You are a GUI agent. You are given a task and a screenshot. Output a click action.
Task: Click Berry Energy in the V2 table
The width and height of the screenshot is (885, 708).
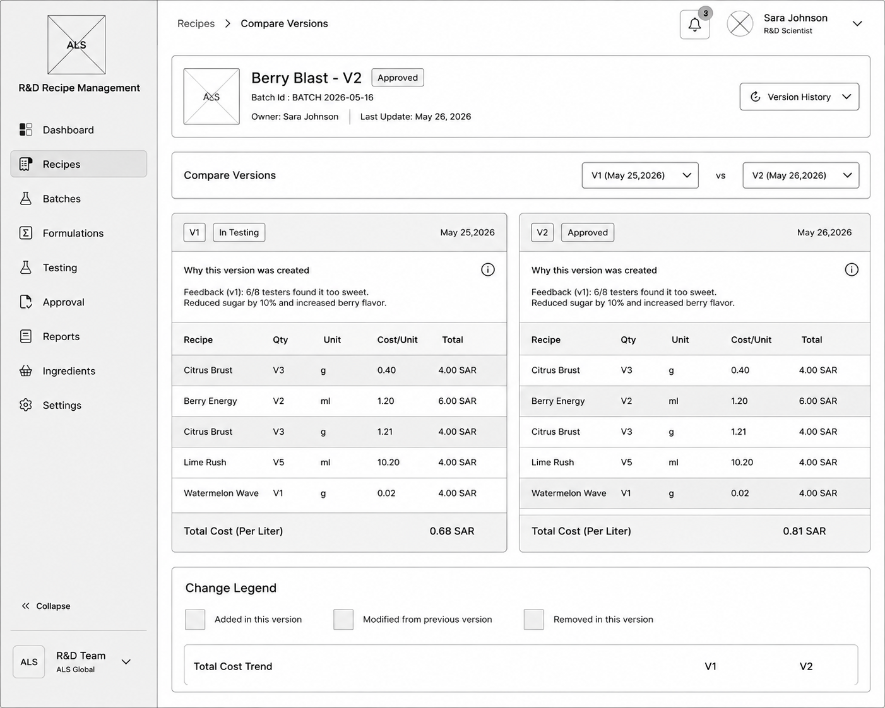coord(558,401)
